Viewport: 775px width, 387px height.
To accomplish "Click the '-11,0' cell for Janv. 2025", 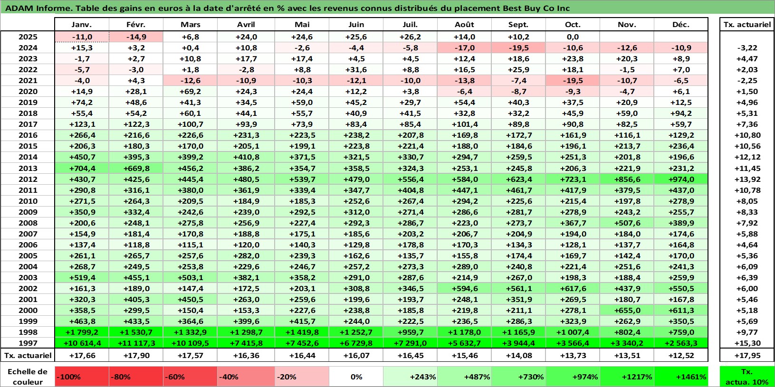I will click(x=82, y=37).
